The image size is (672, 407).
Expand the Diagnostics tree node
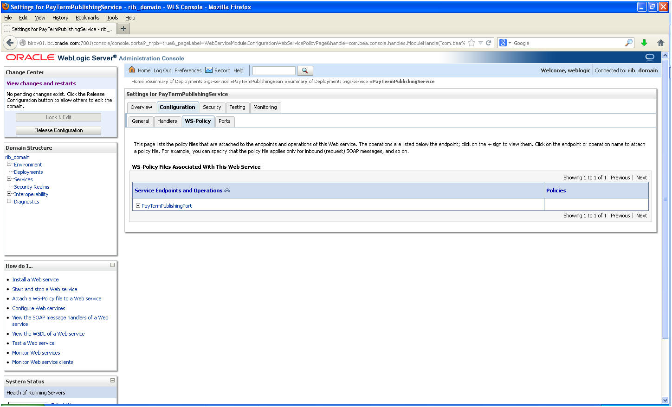[9, 201]
